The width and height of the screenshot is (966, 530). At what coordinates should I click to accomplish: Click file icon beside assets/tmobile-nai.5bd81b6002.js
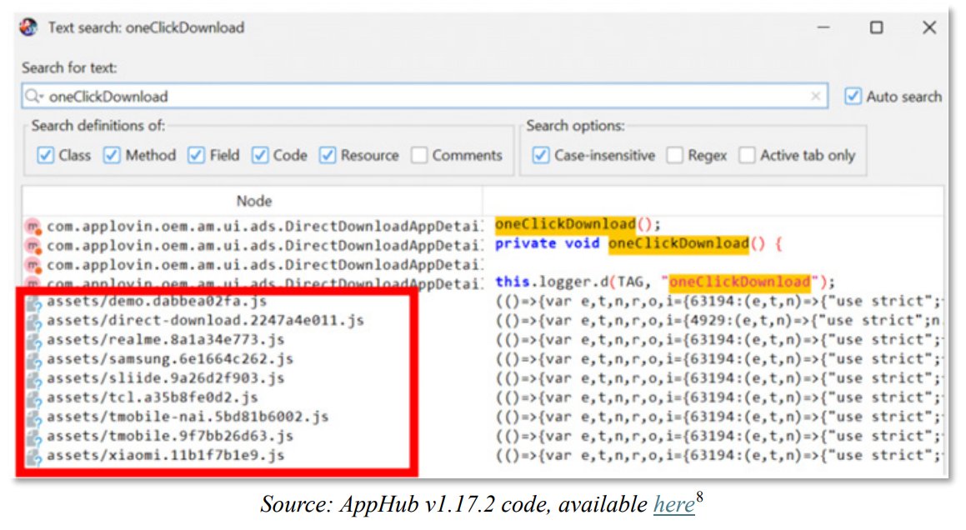[33, 417]
